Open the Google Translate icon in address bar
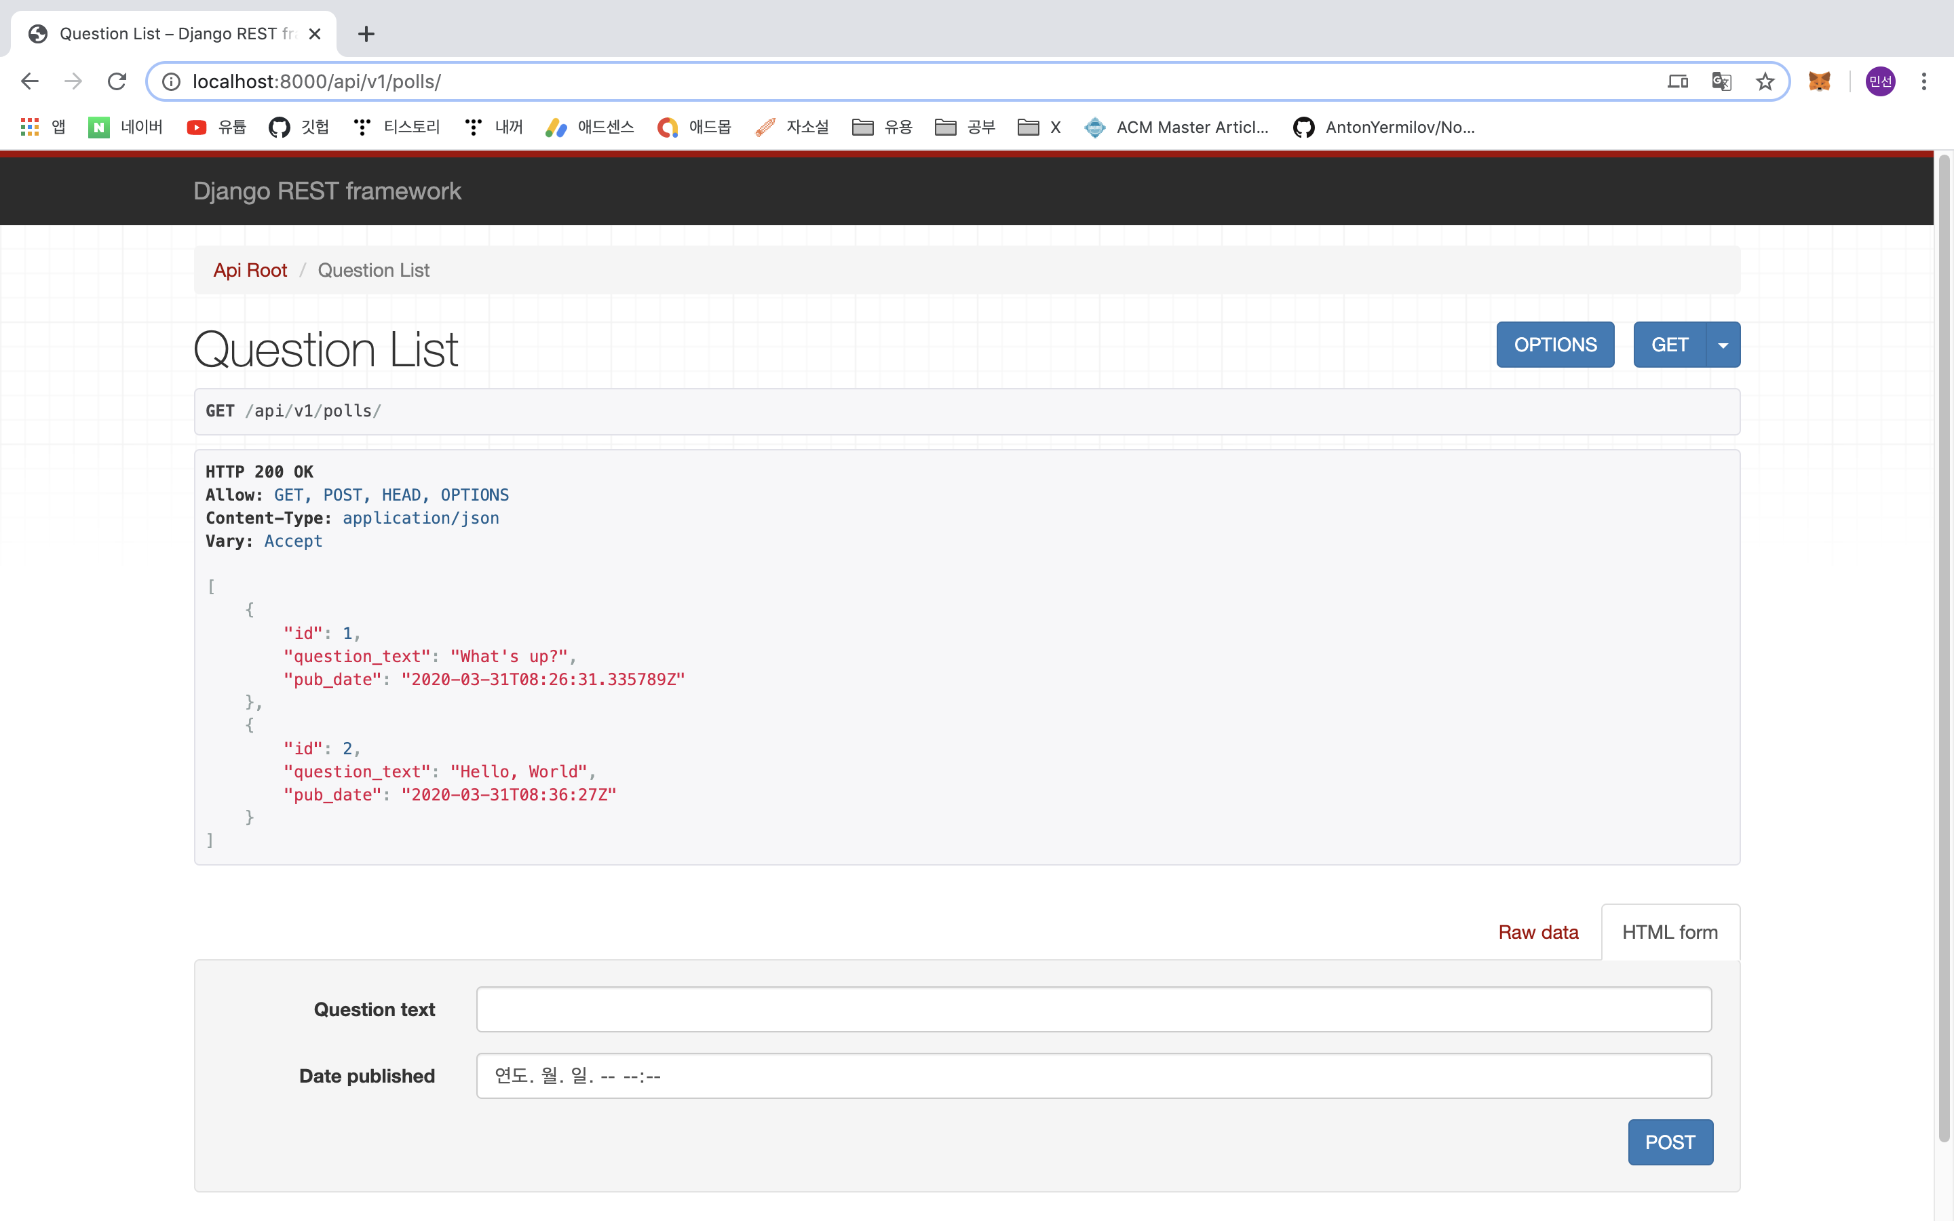This screenshot has width=1954, height=1221. coord(1721,81)
